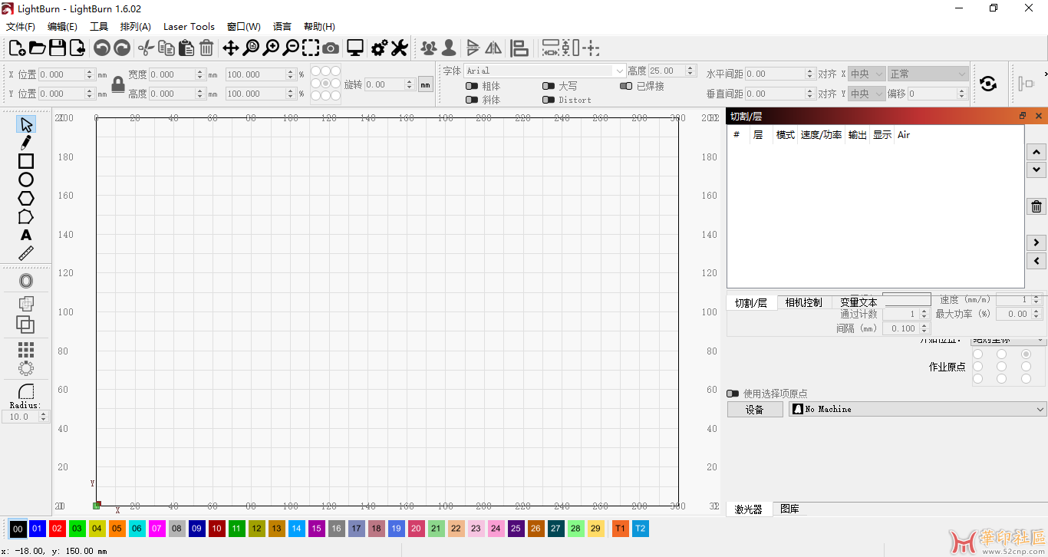
Task: Activate frame selection zoom icon
Action: coord(311,48)
